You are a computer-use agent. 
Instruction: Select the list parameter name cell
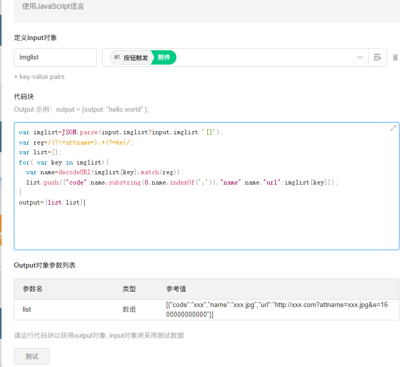pos(27,310)
